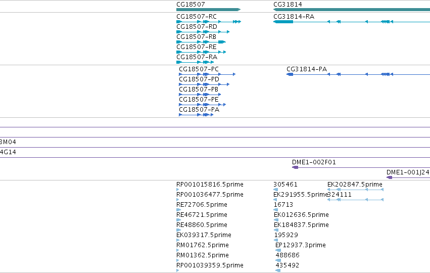Click CG31814-RA transcript label
This screenshot has height=273, width=430.
click(x=294, y=17)
